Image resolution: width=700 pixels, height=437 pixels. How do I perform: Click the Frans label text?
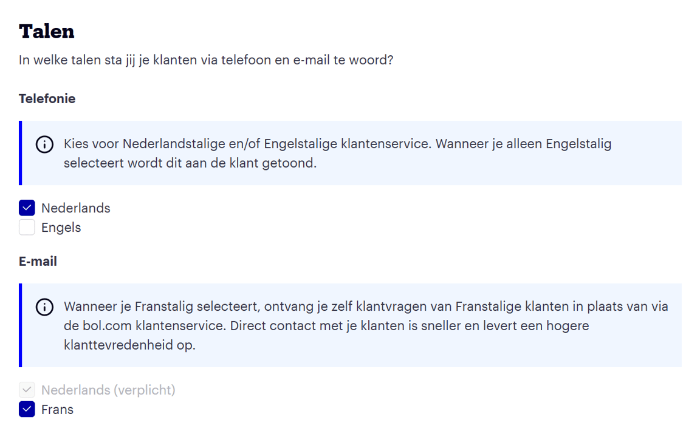[x=57, y=409]
